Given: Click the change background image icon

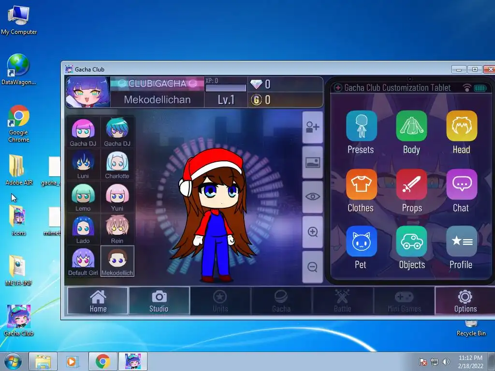Looking at the screenshot, I should coord(313,162).
